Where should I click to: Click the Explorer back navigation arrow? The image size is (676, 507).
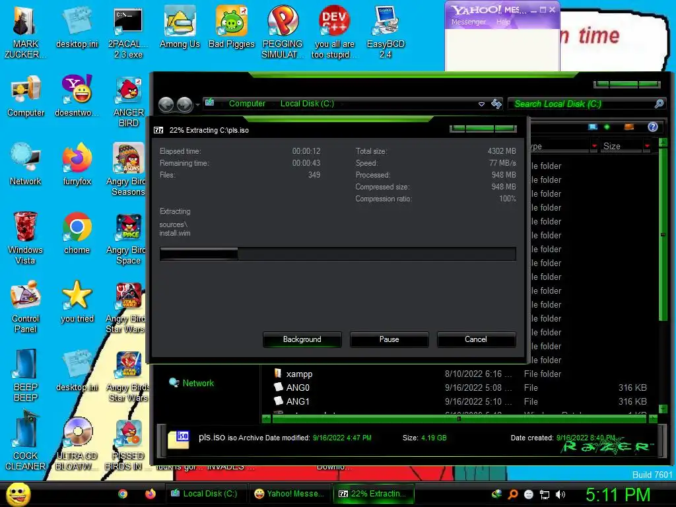click(x=166, y=104)
